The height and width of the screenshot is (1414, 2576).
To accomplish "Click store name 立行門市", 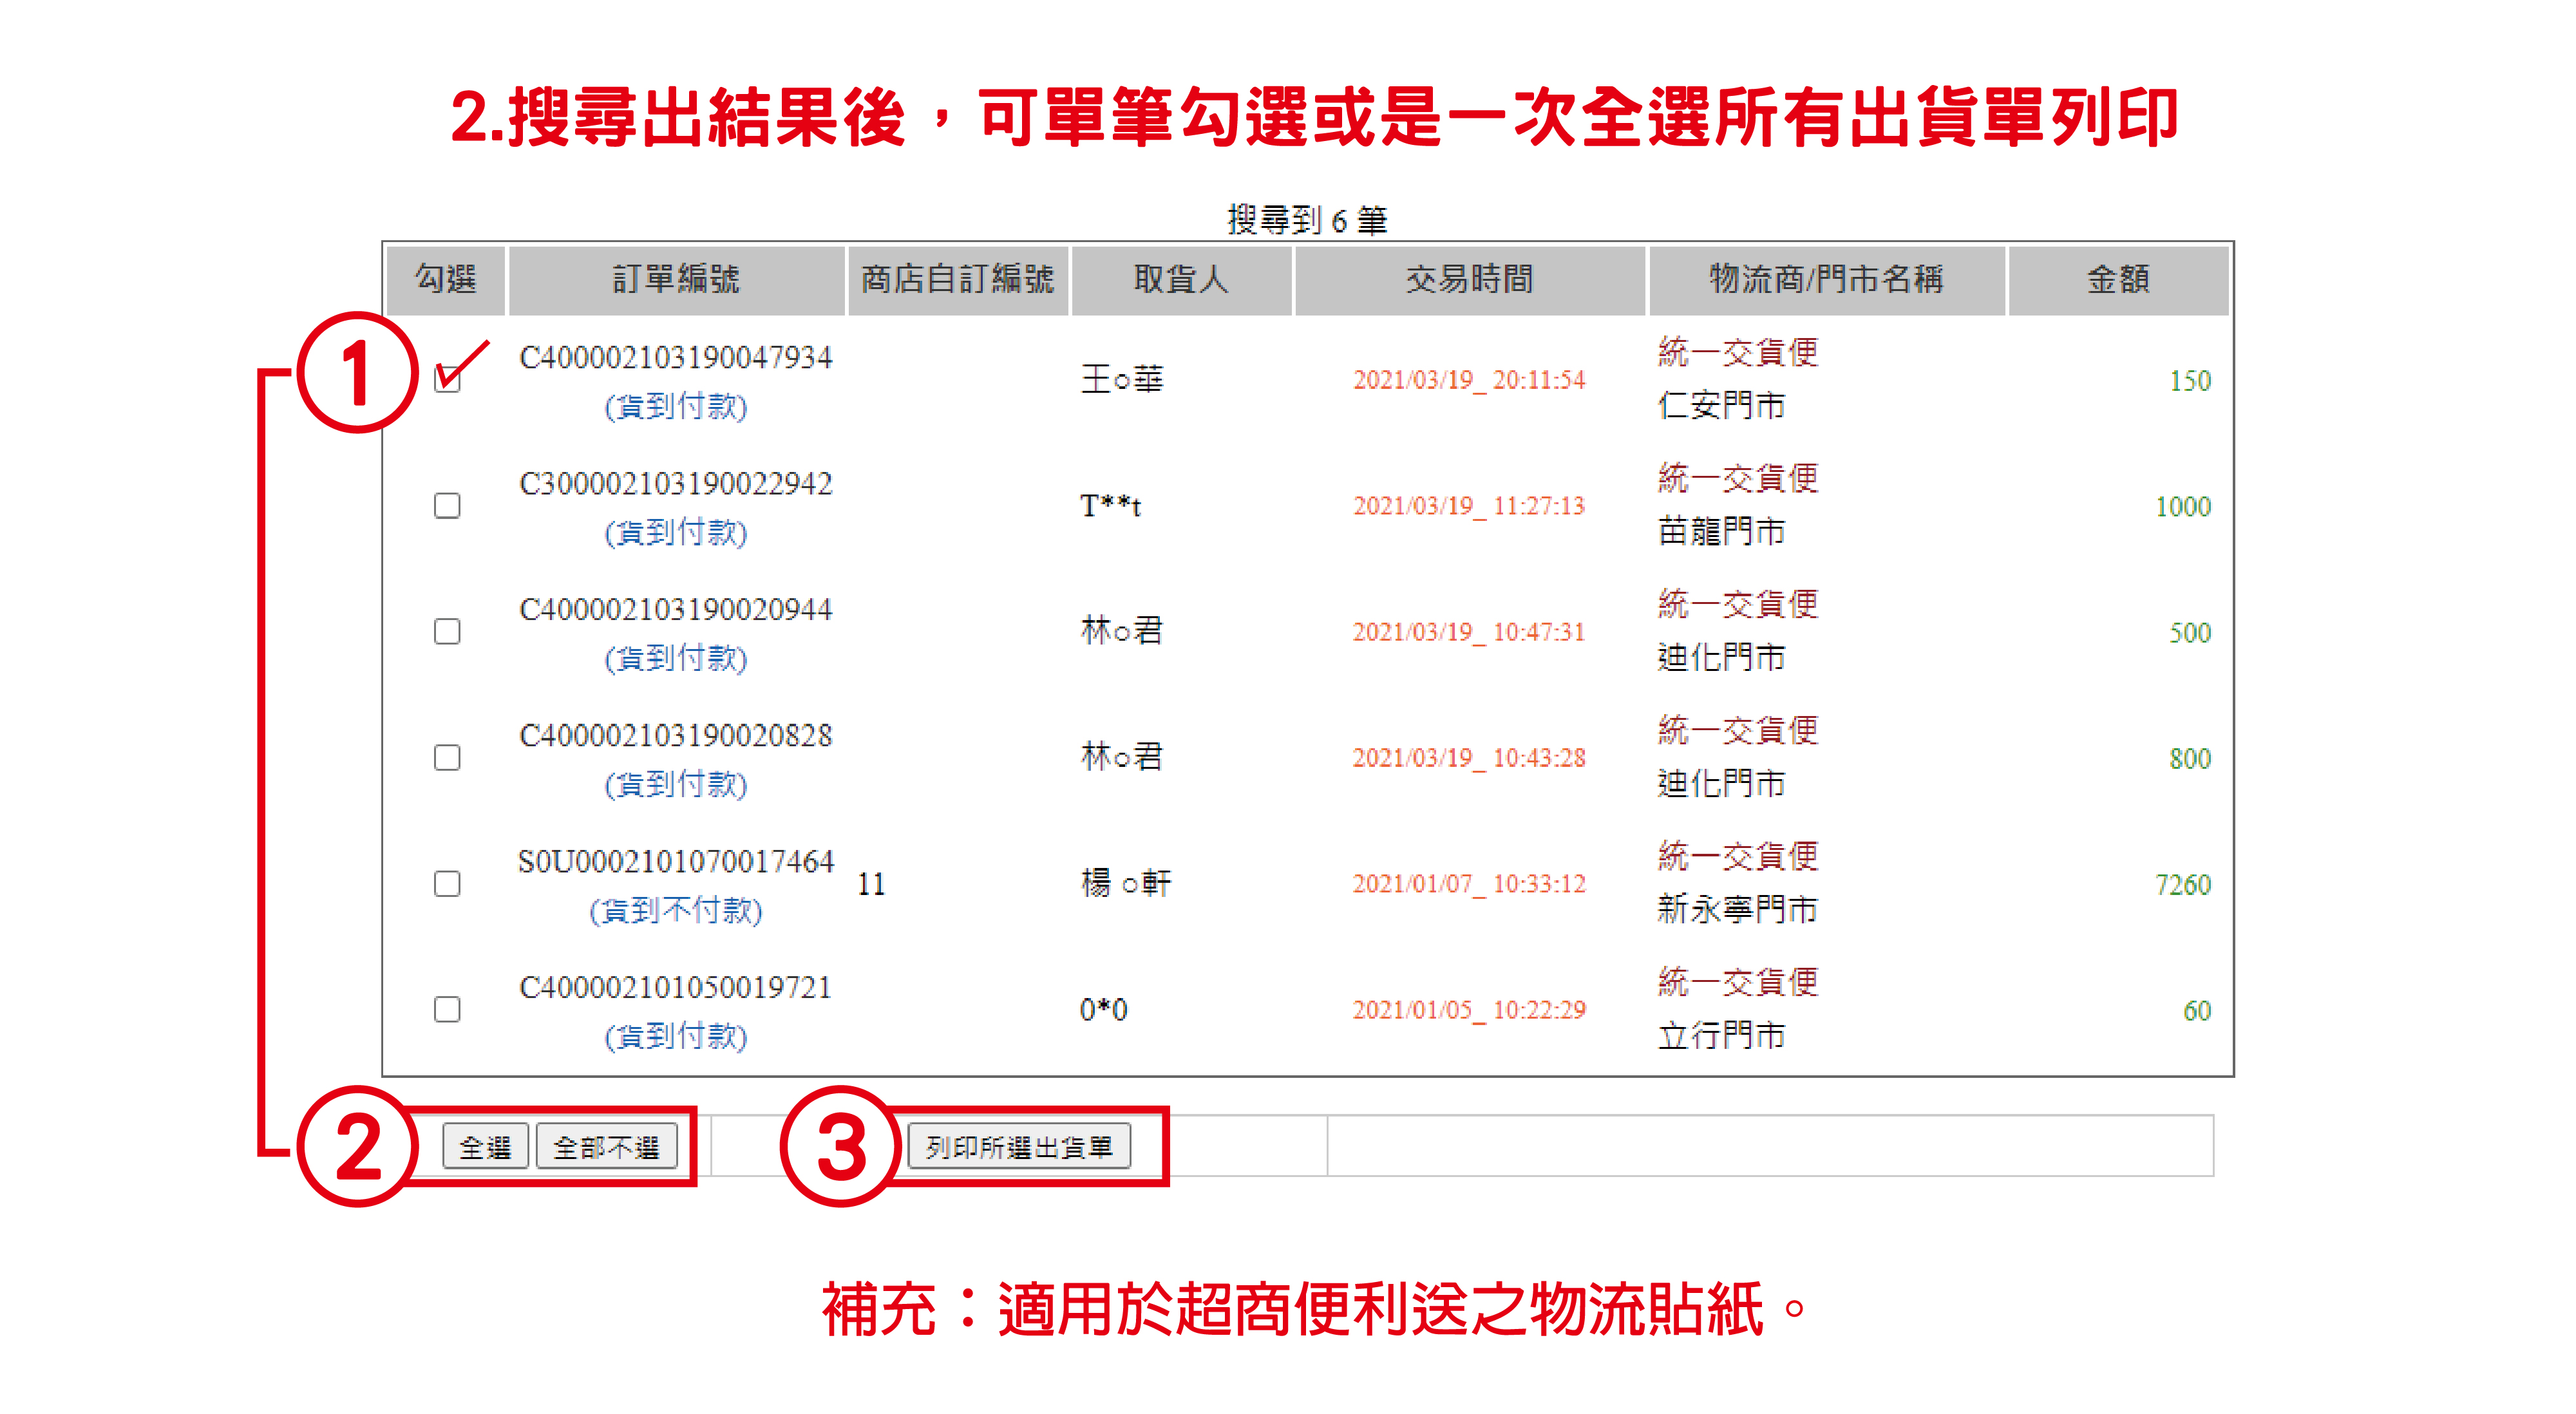I will [1721, 1036].
